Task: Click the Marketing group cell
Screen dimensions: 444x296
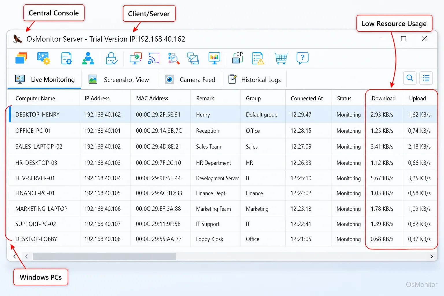Action: tap(257, 209)
